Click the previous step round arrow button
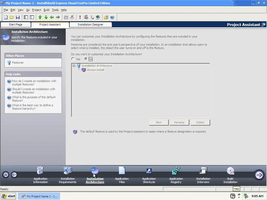Image resolution: width=267 pixels, height=200 pixels. tap(14, 175)
